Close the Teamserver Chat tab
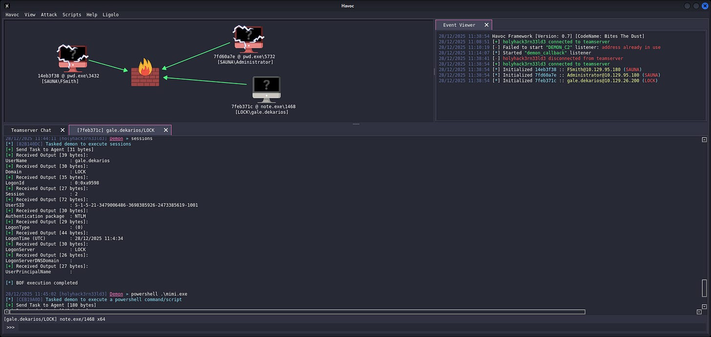711x337 pixels. coord(63,130)
